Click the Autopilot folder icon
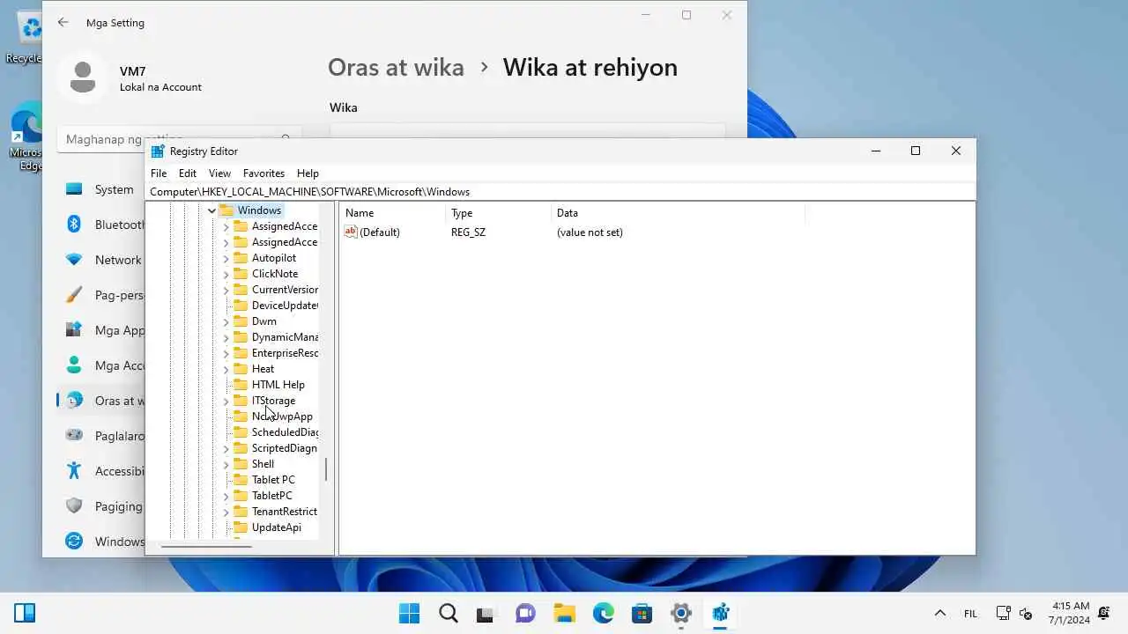The height and width of the screenshot is (634, 1128). click(241, 258)
